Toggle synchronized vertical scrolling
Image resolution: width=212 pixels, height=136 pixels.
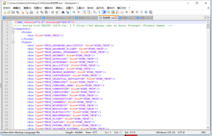[84, 12]
